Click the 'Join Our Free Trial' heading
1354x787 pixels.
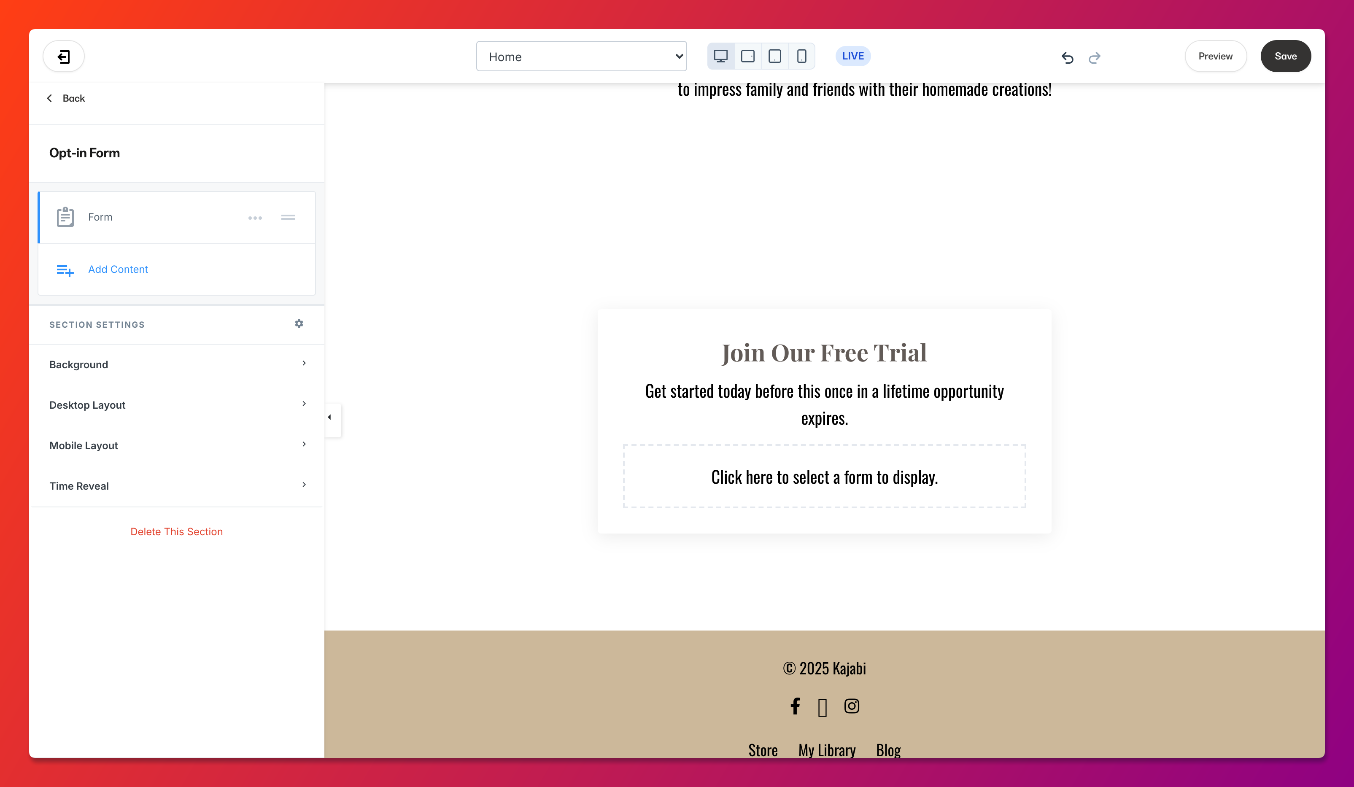824,353
